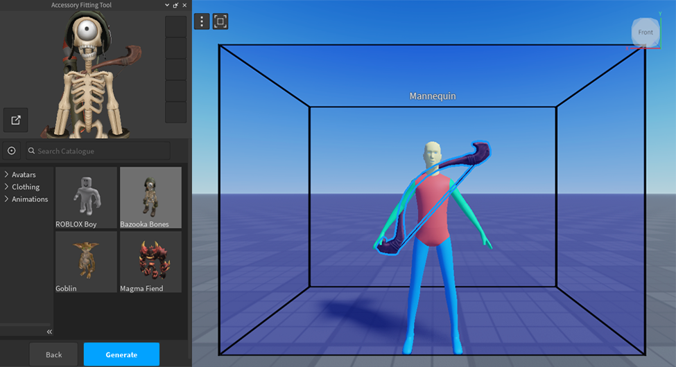Open the viewport three-dot options menu
This screenshot has width=676, height=367.
tap(202, 21)
